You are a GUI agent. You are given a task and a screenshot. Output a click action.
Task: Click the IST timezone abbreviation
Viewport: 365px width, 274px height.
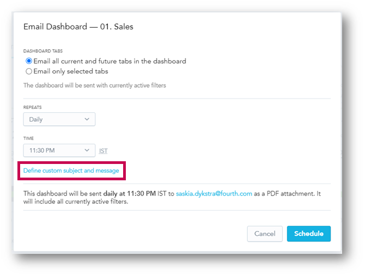(104, 151)
